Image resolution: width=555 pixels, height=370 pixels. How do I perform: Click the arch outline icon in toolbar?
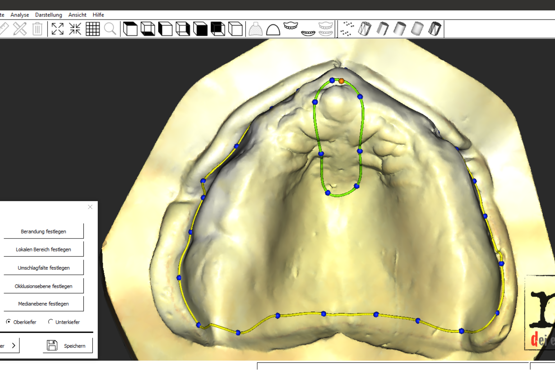[273, 29]
